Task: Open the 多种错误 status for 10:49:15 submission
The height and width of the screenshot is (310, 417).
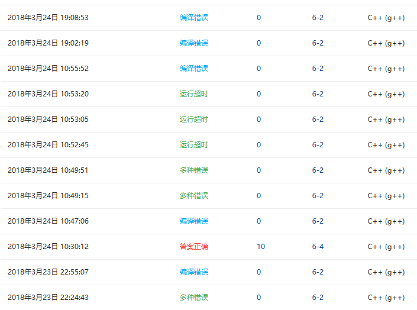Action: (194, 196)
